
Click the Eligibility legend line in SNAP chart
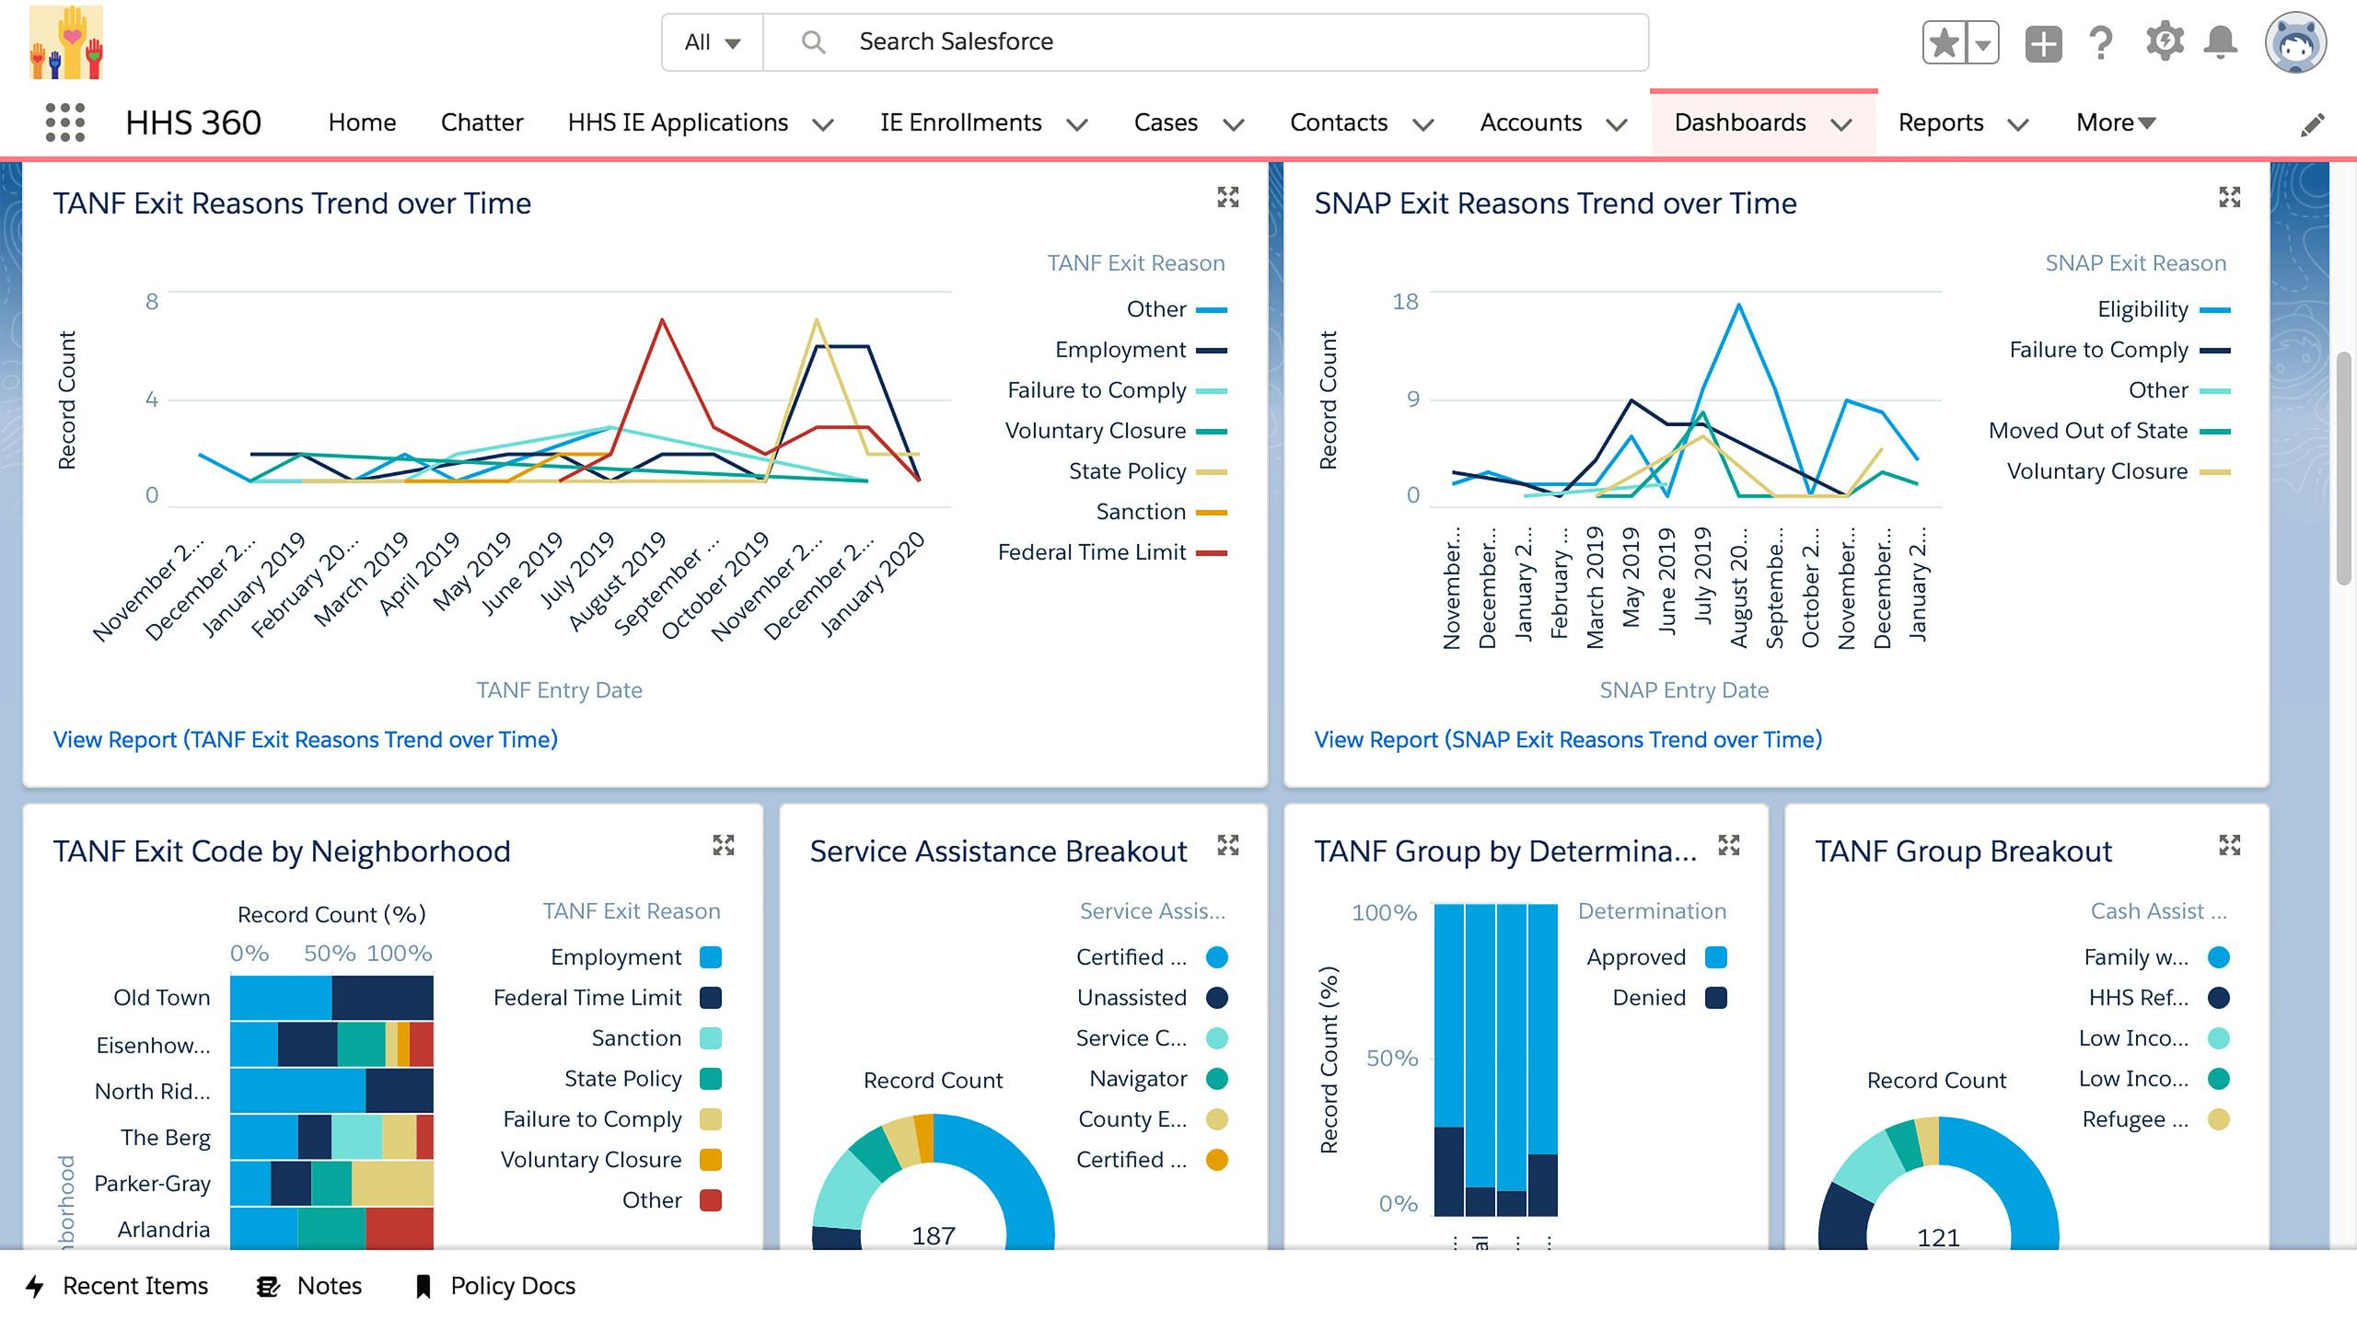point(2215,309)
